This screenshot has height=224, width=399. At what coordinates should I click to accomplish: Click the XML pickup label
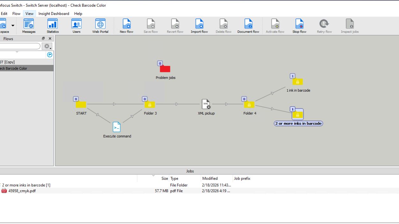coord(206,113)
